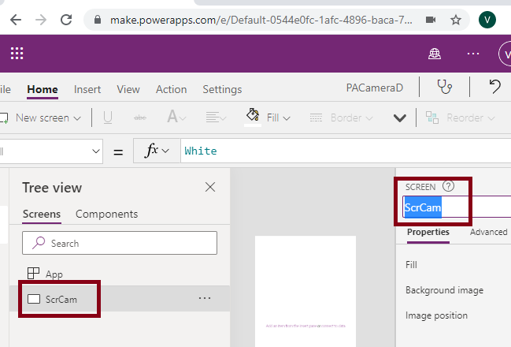Click the strikethrough abc icon
The height and width of the screenshot is (347, 511).
coord(140,118)
